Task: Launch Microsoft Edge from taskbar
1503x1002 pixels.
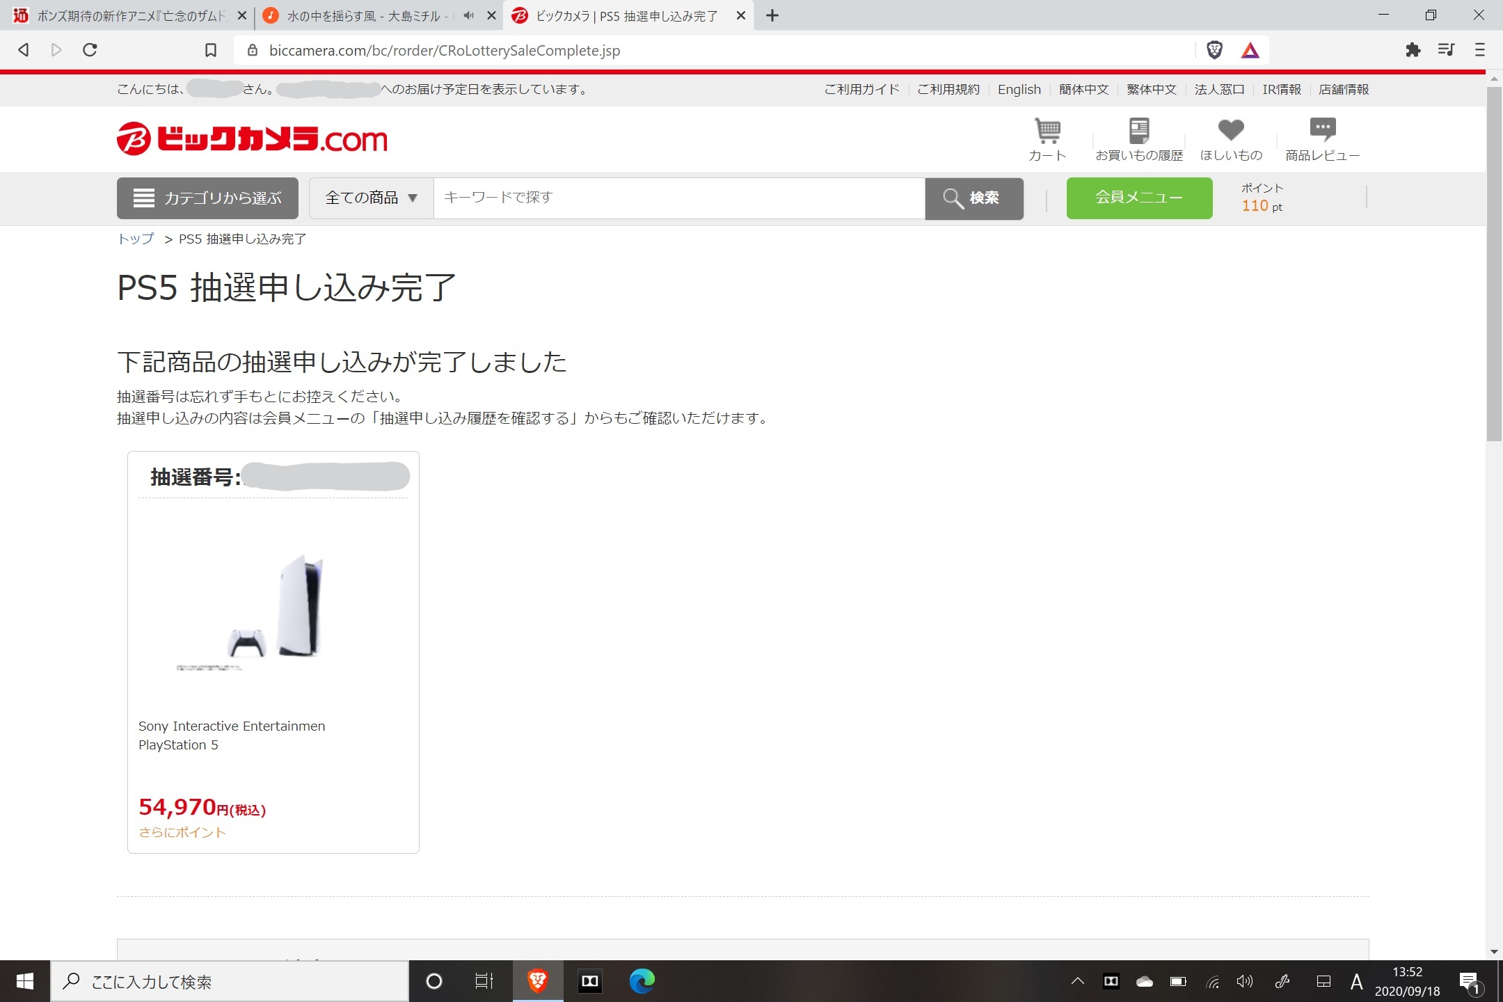Action: (642, 982)
